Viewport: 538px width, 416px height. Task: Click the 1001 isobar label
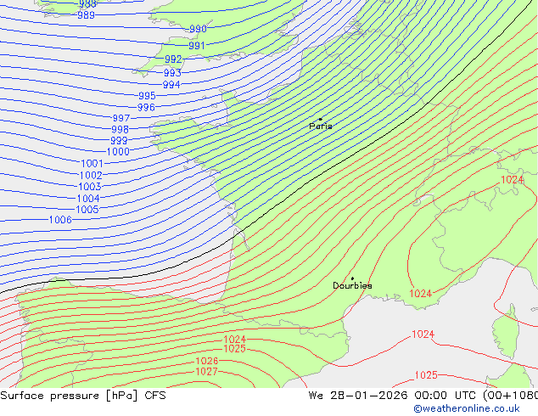92,163
